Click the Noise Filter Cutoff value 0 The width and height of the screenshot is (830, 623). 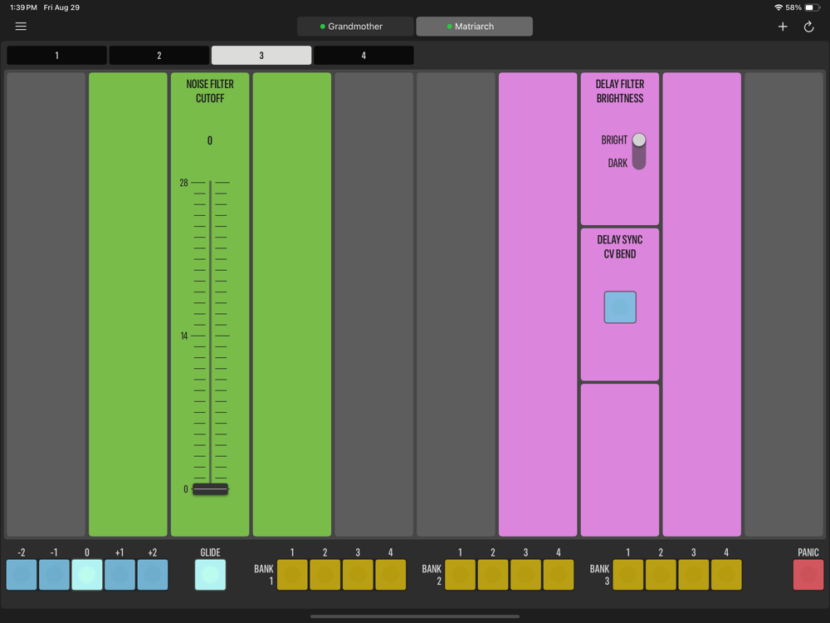coord(210,141)
